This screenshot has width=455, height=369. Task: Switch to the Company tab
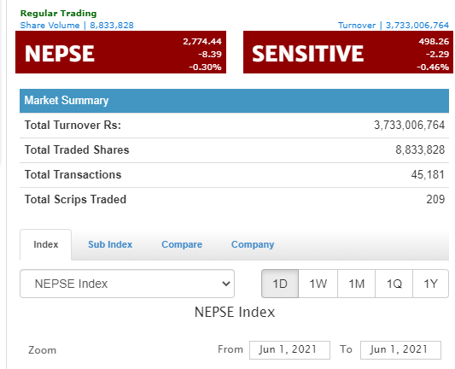click(253, 244)
